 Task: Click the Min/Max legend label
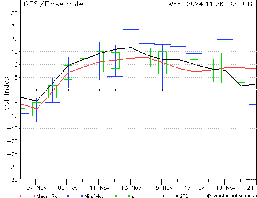click(94, 196)
